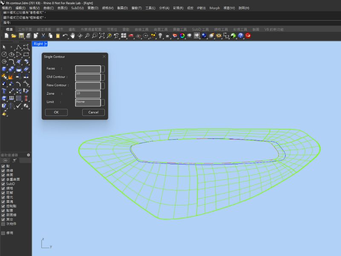Screen dimensions: 341x256
Task: Click the Cut scissors icon
Action: point(43,36)
